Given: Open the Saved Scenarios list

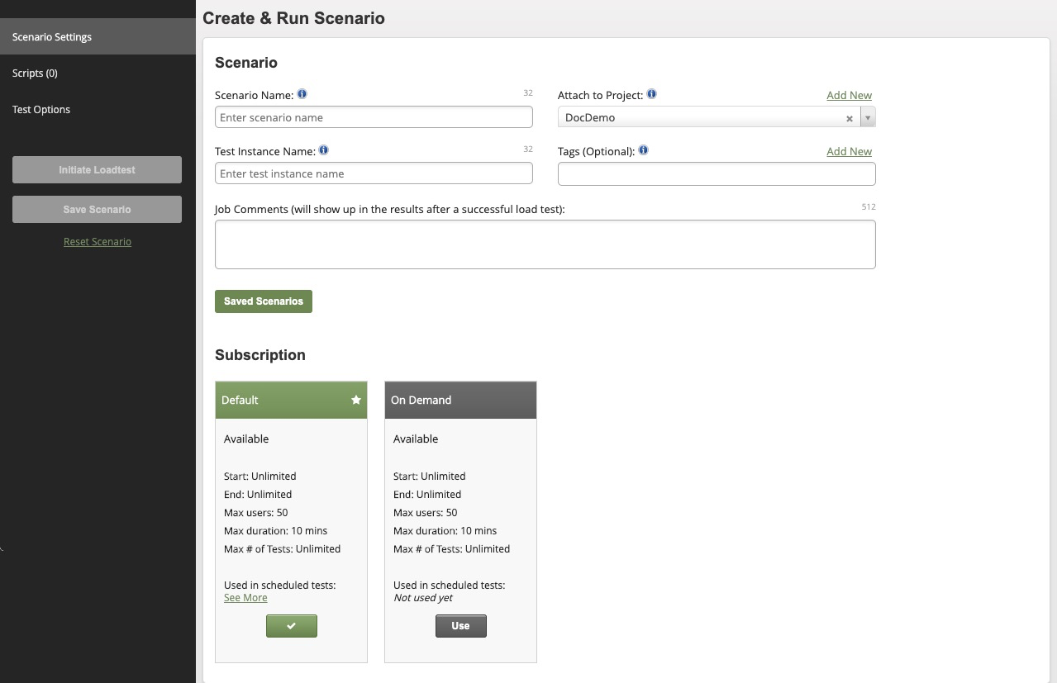Looking at the screenshot, I should pos(263,301).
